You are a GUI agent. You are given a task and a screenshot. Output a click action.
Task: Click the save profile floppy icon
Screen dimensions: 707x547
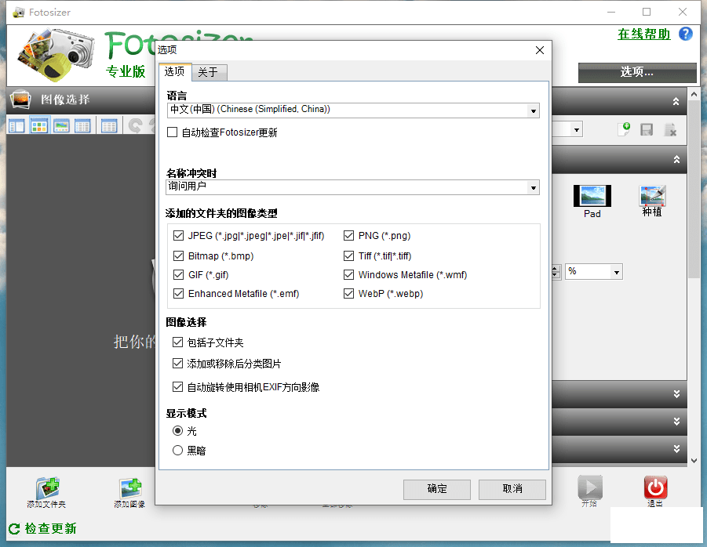(x=647, y=129)
